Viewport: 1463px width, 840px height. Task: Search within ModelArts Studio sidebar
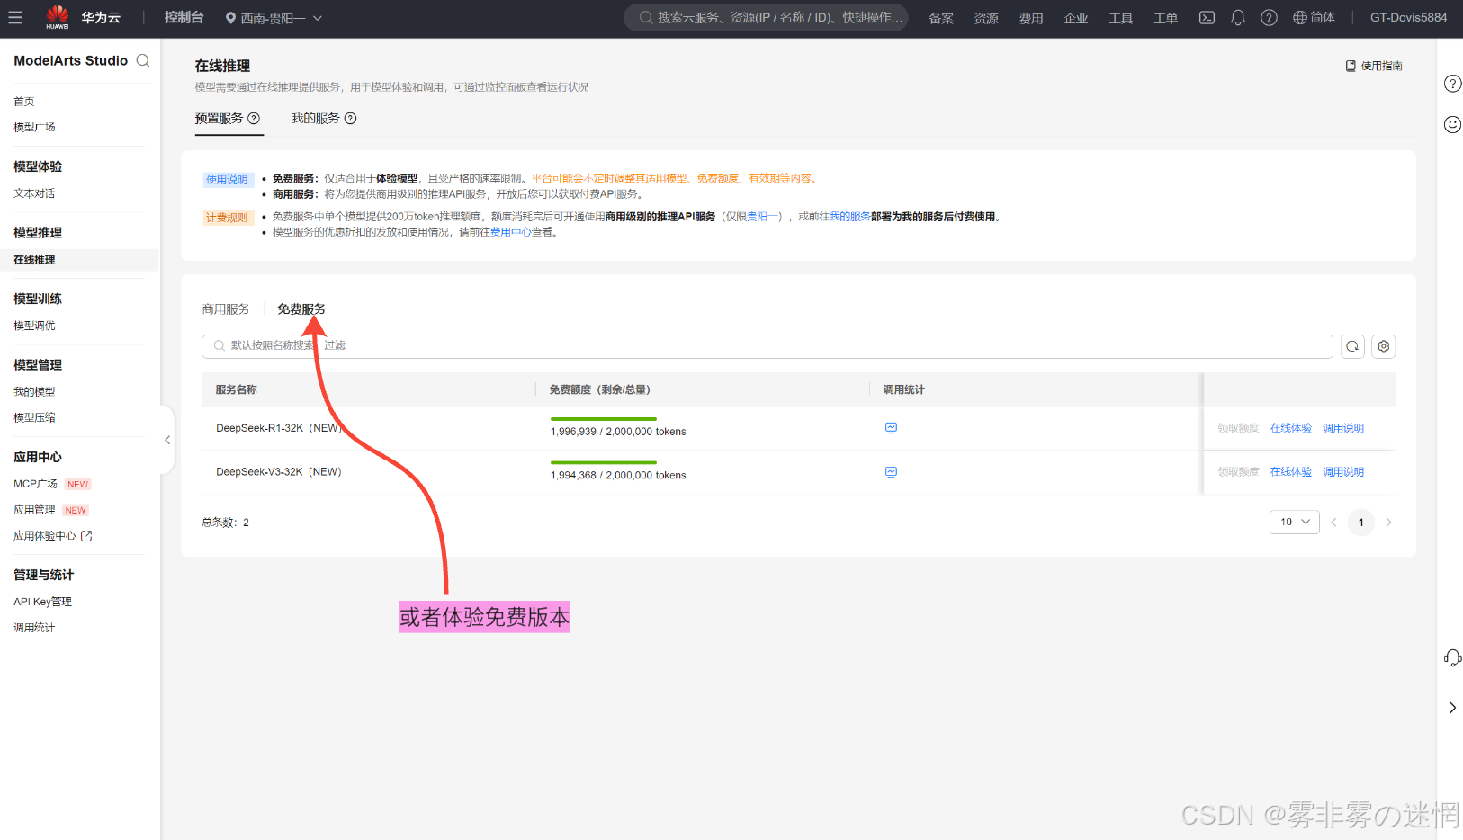click(143, 61)
